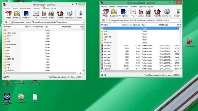Select the LINK file on the desktop

35,98
